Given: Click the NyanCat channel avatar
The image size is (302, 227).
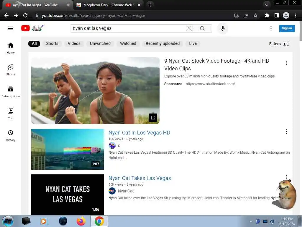Looking at the screenshot, I should pyautogui.click(x=112, y=191).
